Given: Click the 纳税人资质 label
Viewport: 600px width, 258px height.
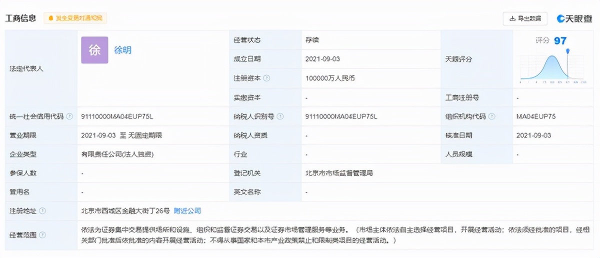Looking at the screenshot, I should 250,135.
